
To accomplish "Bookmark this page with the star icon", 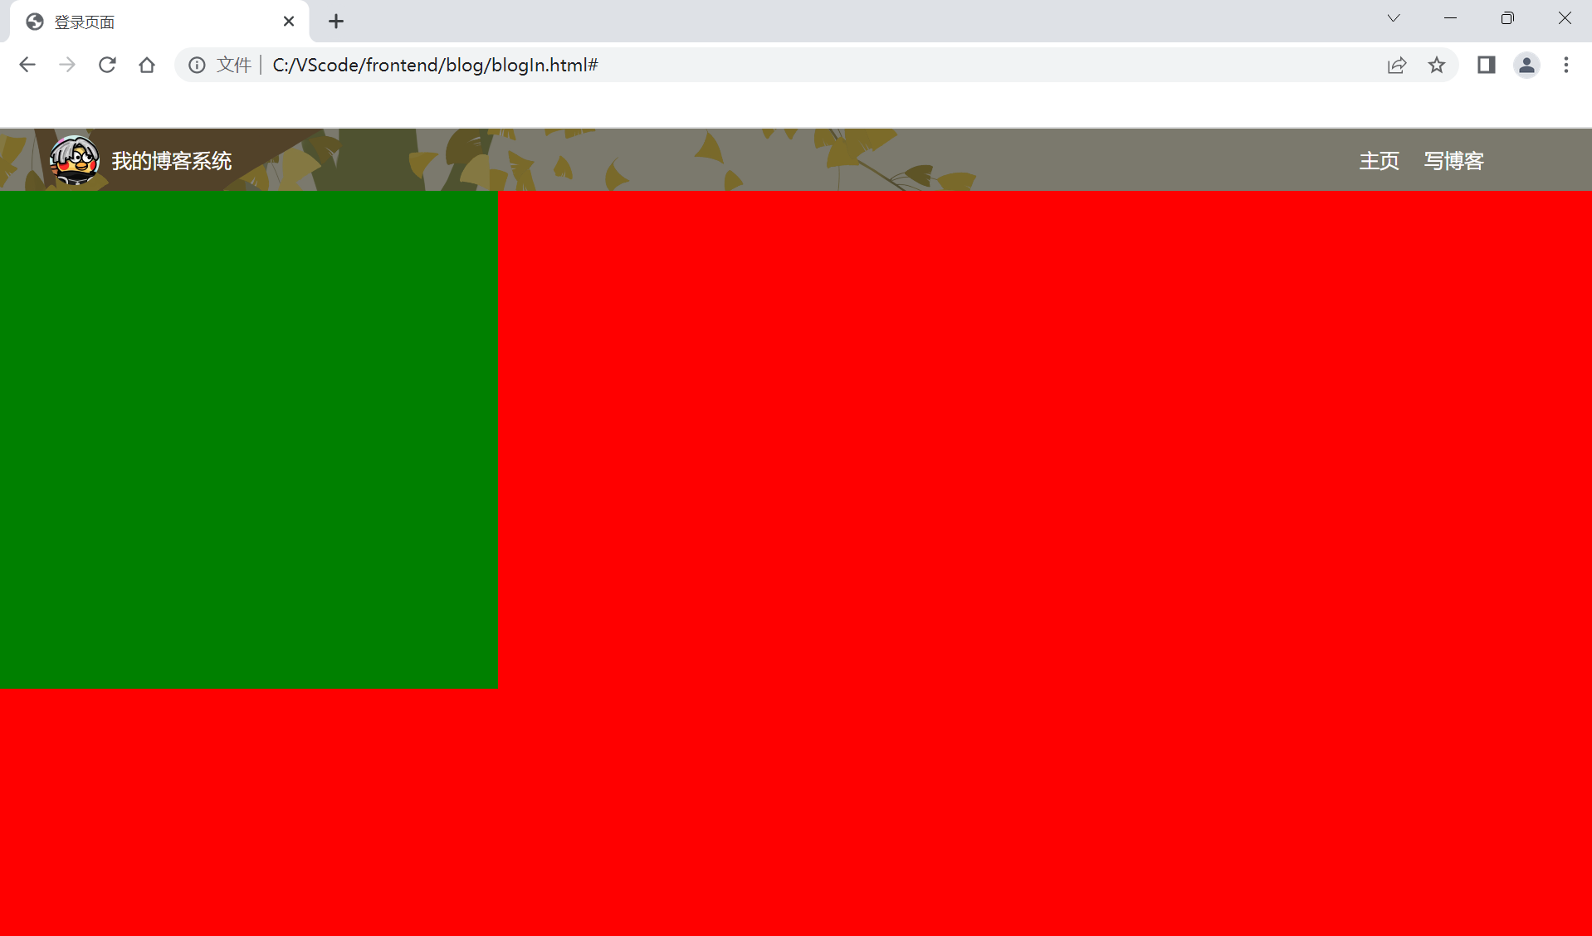I will click(1437, 65).
